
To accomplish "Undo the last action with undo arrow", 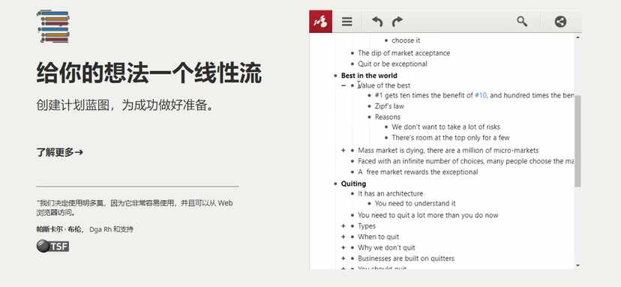I will [x=377, y=22].
